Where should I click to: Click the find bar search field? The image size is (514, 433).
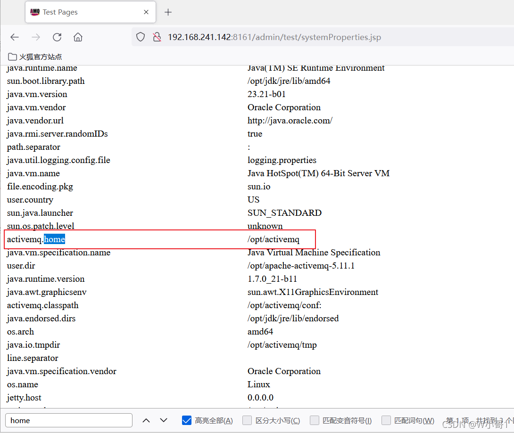point(69,420)
